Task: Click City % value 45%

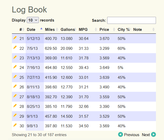Action: click(x=121, y=78)
